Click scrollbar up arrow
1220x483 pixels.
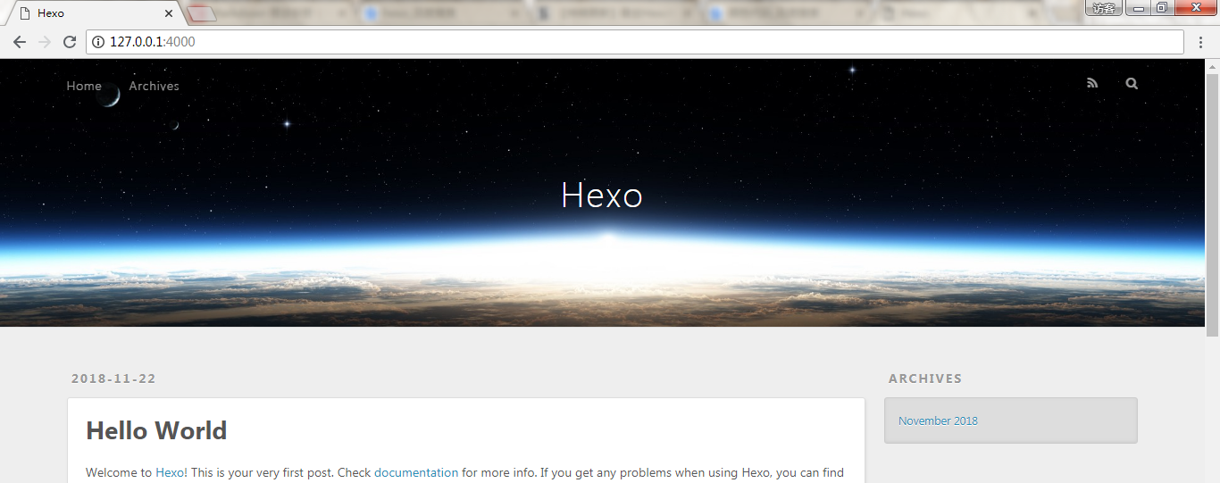click(x=1212, y=66)
